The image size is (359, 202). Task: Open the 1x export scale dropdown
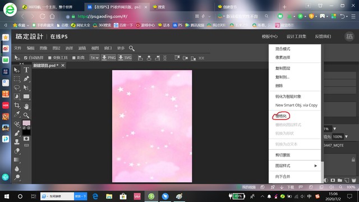pos(94,58)
